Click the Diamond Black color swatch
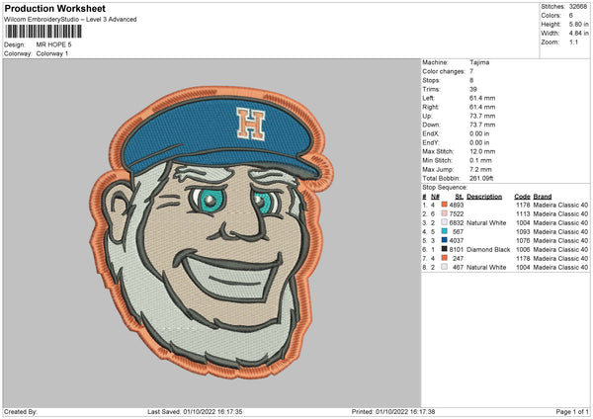The width and height of the screenshot is (593, 419). point(444,249)
